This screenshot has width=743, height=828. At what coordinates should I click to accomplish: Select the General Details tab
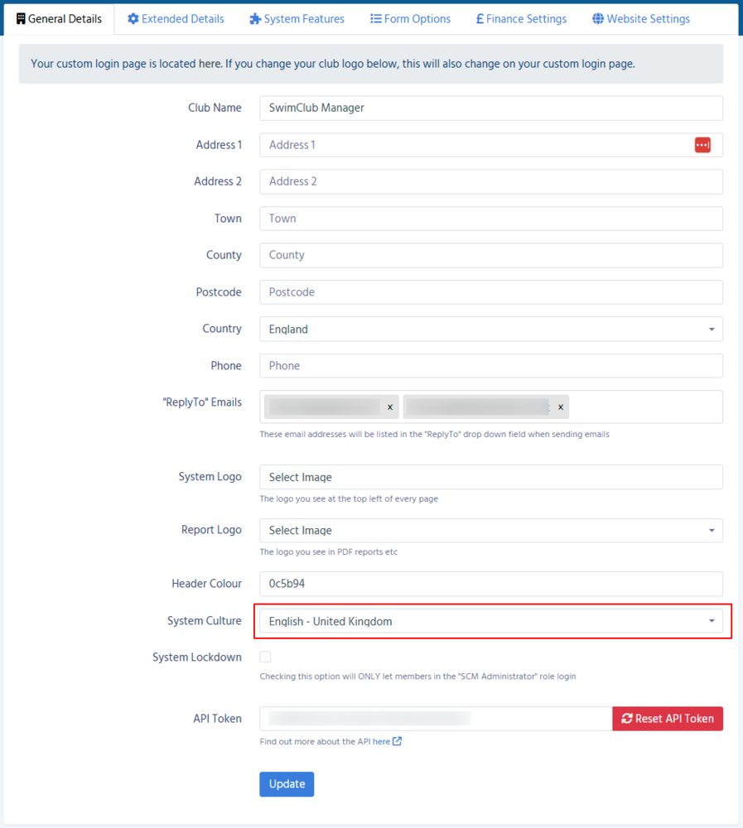59,18
